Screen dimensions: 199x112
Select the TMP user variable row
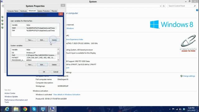34,30
